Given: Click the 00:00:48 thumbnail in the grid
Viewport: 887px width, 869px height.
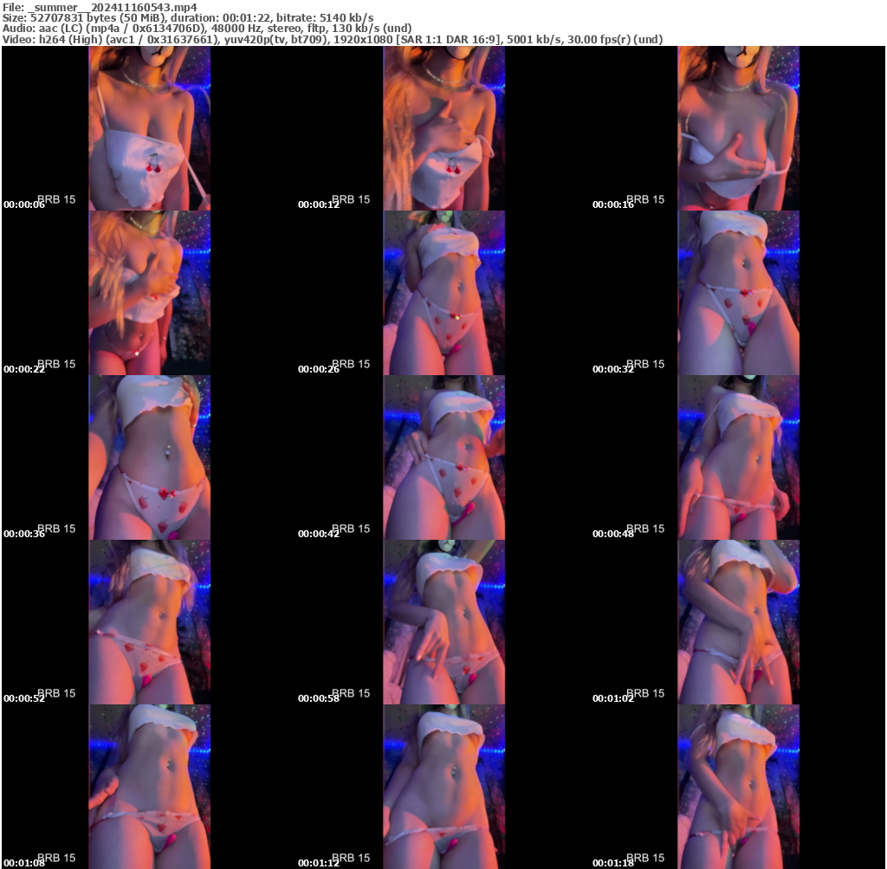Looking at the screenshot, I should [738, 457].
